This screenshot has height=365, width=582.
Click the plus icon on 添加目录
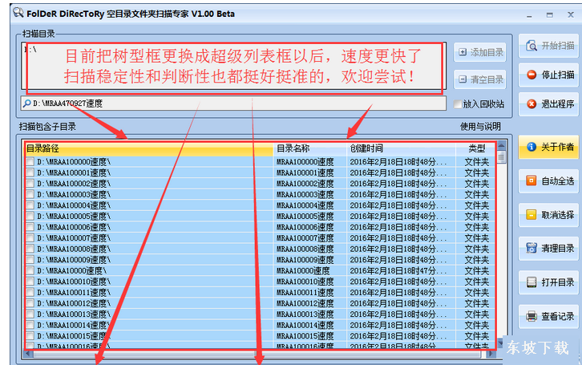pos(463,52)
